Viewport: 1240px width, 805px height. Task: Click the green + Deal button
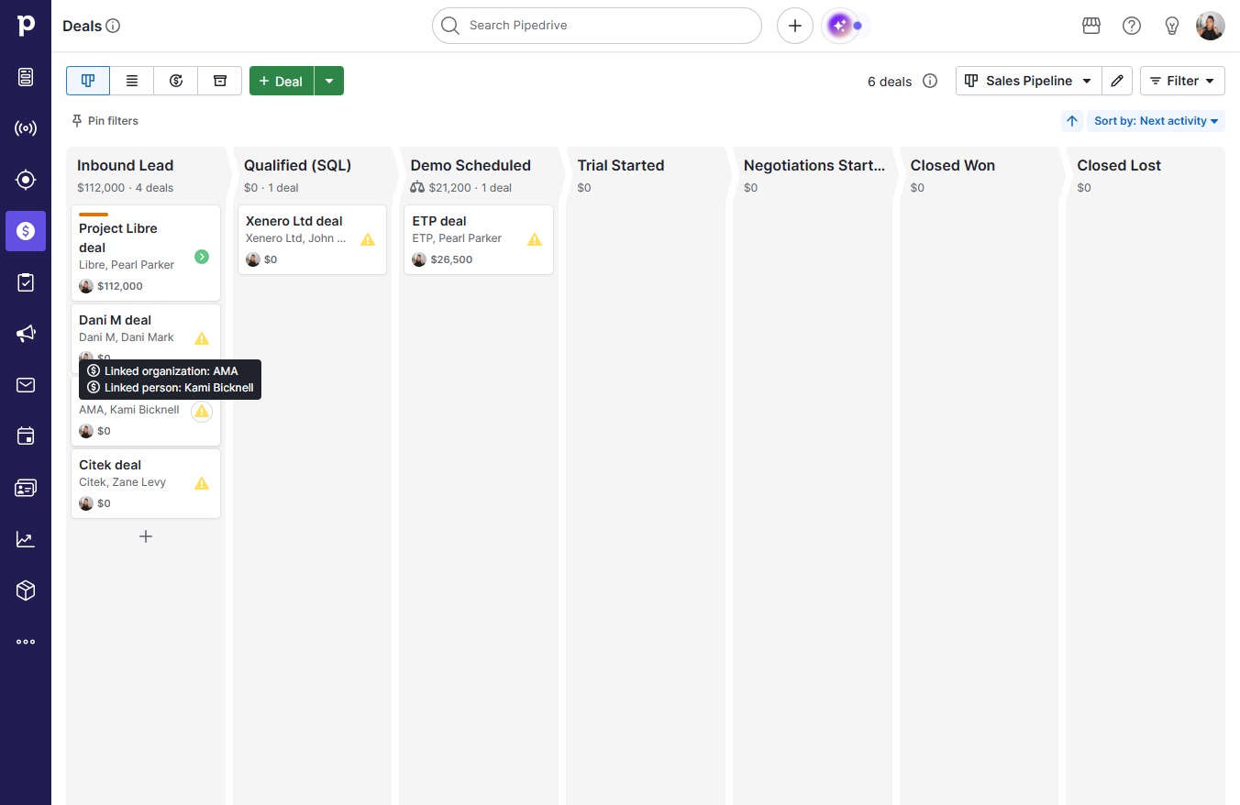pyautogui.click(x=282, y=81)
